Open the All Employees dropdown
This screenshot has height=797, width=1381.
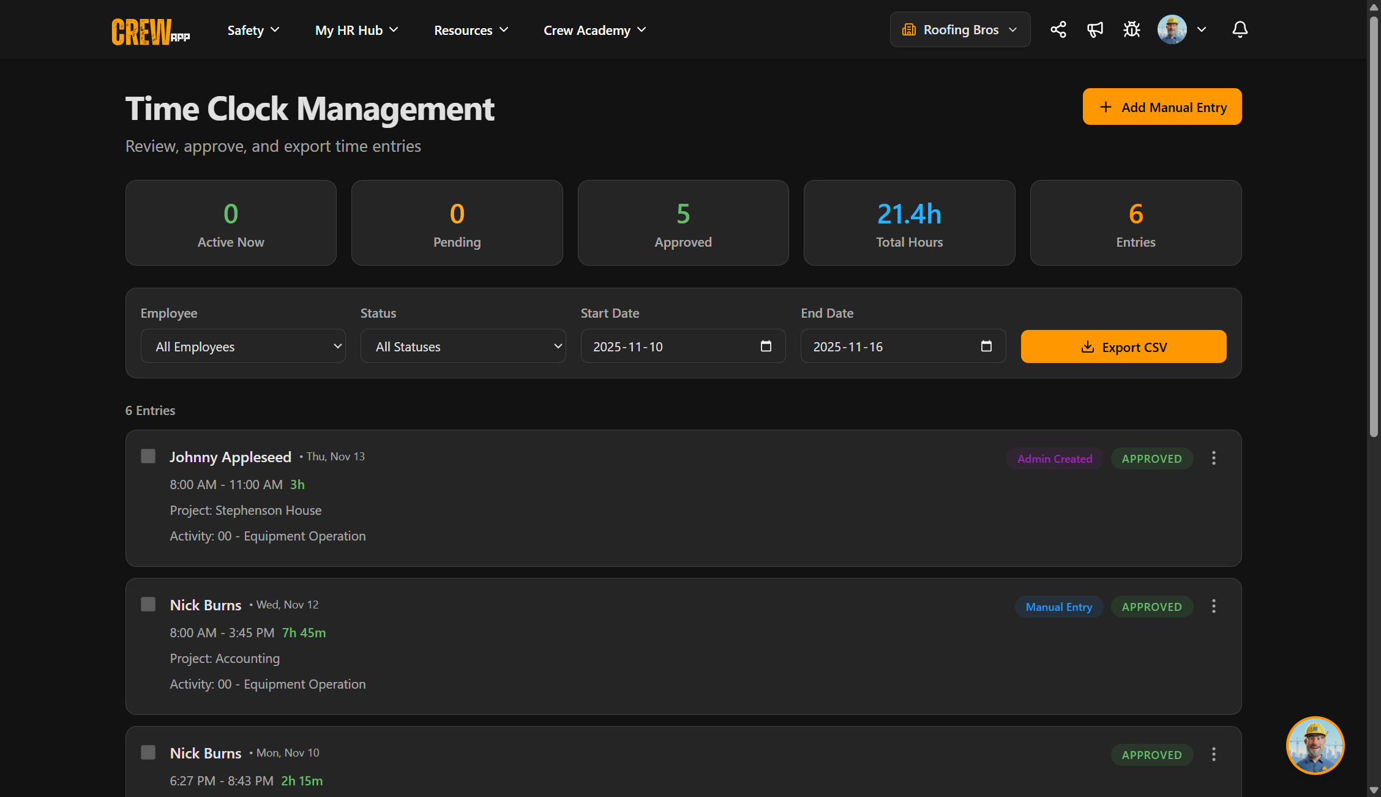[x=242, y=346]
